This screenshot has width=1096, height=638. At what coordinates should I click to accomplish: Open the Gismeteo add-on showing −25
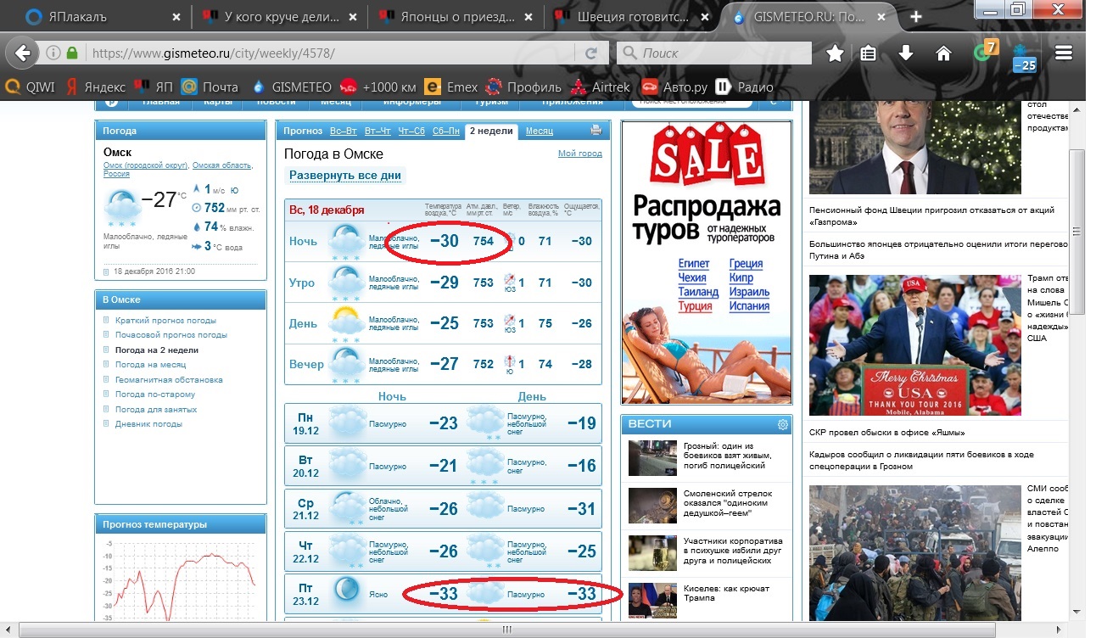1025,56
